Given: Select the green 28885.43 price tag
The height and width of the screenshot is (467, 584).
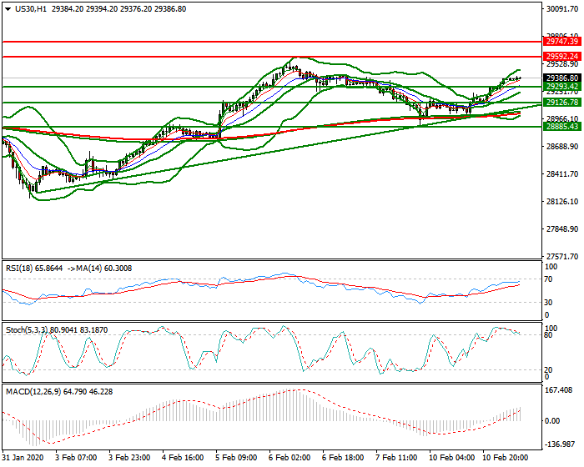Looking at the screenshot, I should 561,127.
